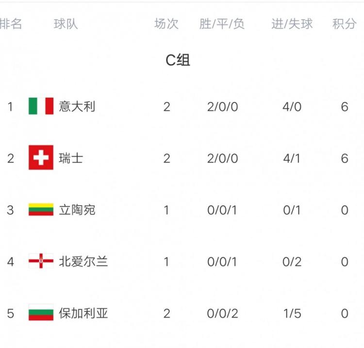Click the Bulgaria flag icon

click(41, 313)
